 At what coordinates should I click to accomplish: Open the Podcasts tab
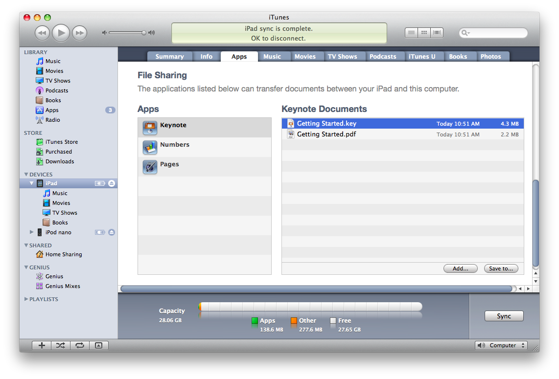[383, 57]
